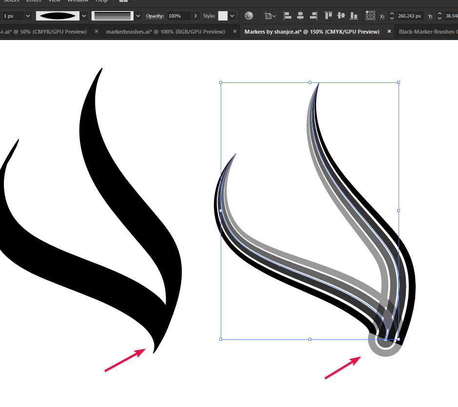Click the opacity options arrow button
458x407 pixels.
coord(196,16)
